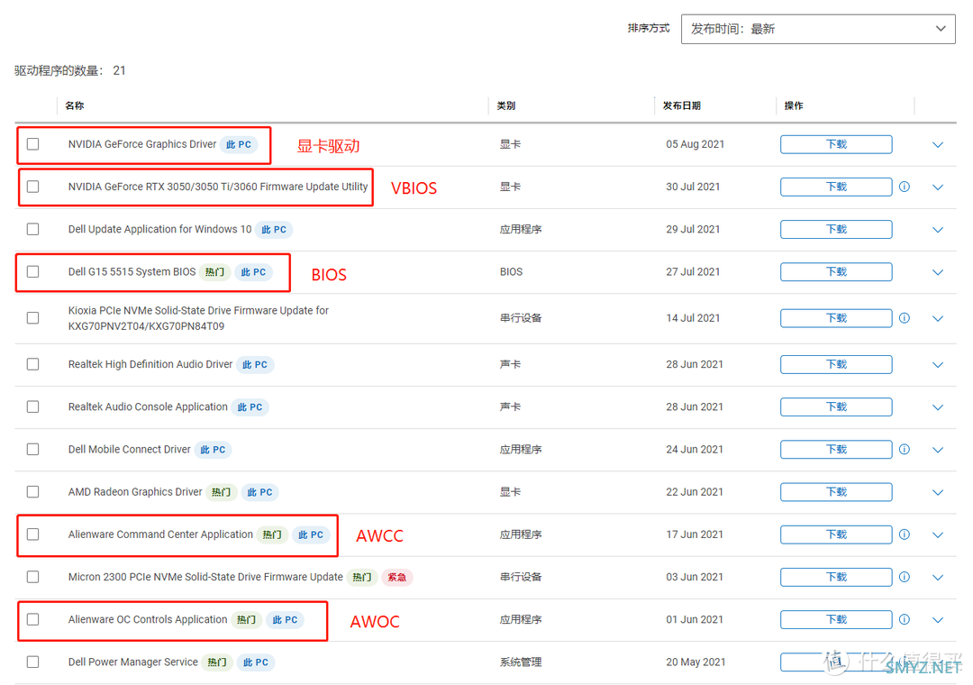Select the Kioxia PCIe NVMe firmware checkbox

click(33, 318)
